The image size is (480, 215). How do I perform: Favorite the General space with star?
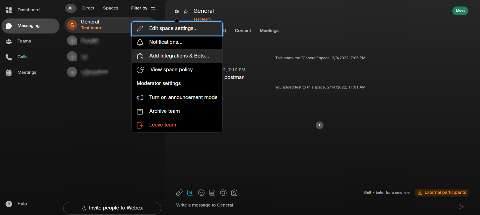pos(186,11)
